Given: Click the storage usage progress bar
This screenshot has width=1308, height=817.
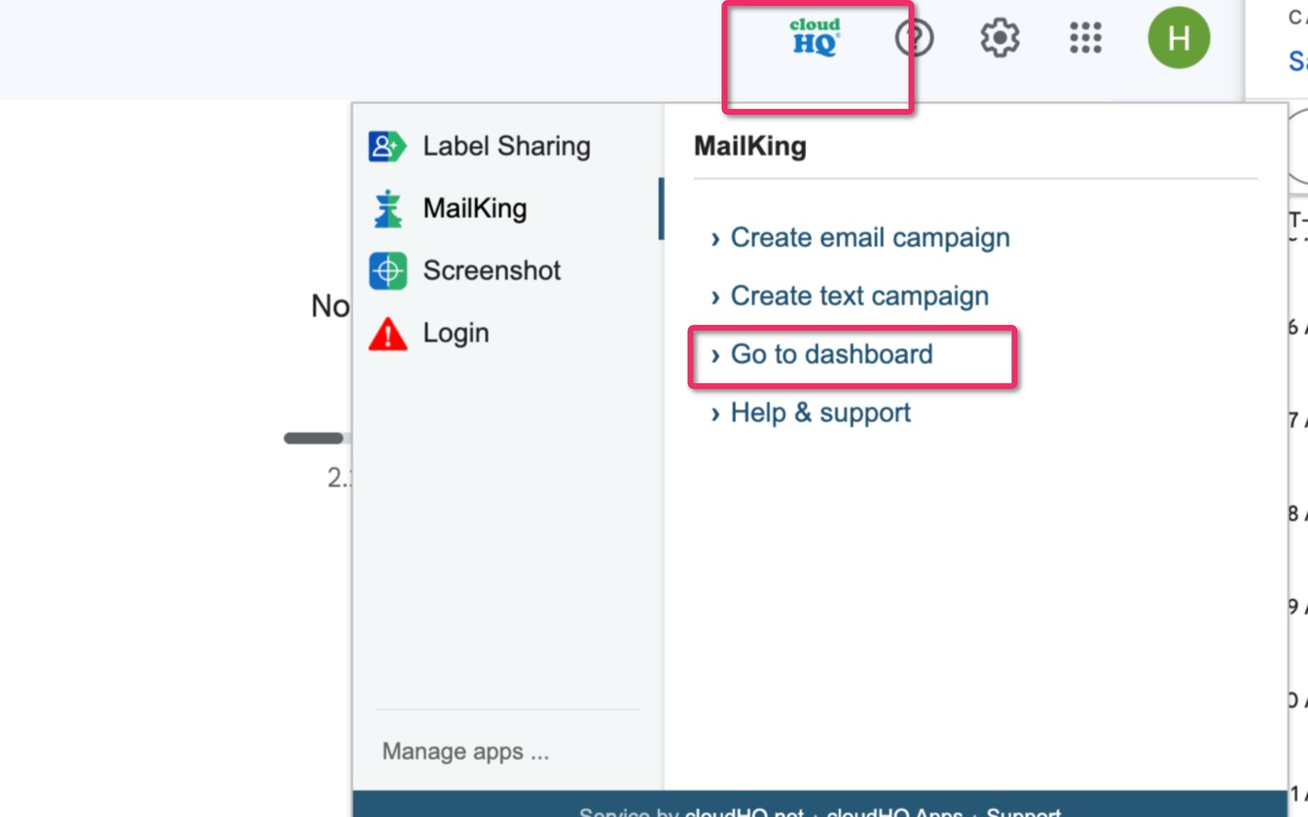Looking at the screenshot, I should [x=318, y=439].
